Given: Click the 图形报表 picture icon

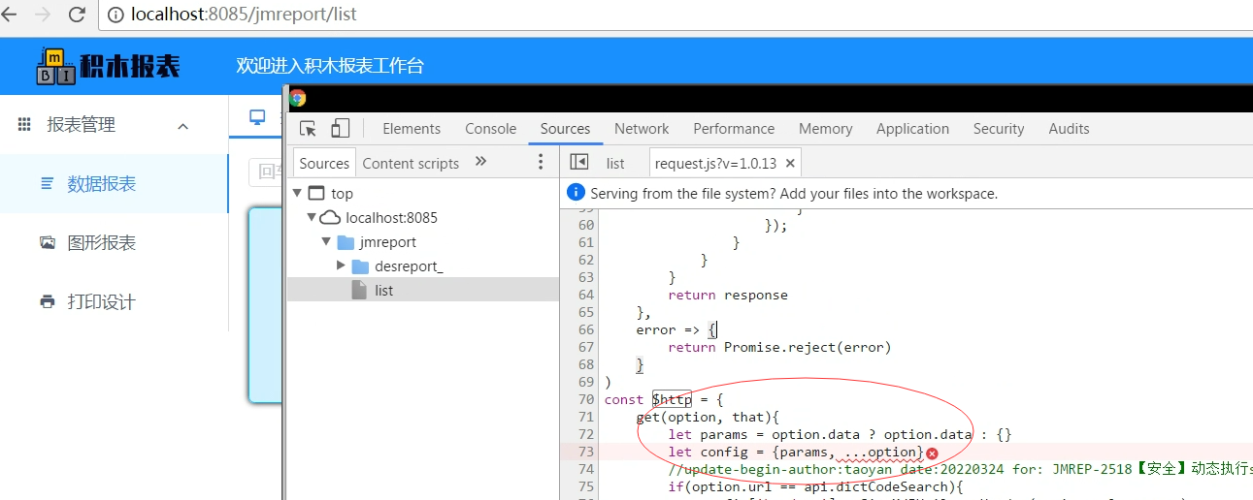Looking at the screenshot, I should (47, 242).
